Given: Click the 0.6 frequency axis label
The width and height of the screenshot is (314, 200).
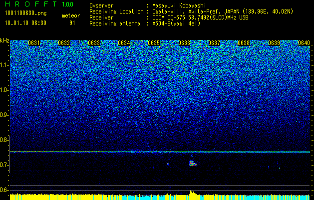Looking at the screenshot, I should [x=4, y=190].
